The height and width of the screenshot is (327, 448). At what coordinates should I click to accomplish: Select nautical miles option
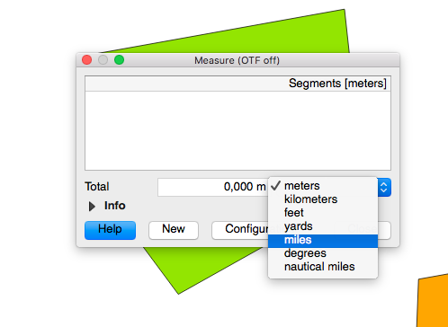point(323,267)
